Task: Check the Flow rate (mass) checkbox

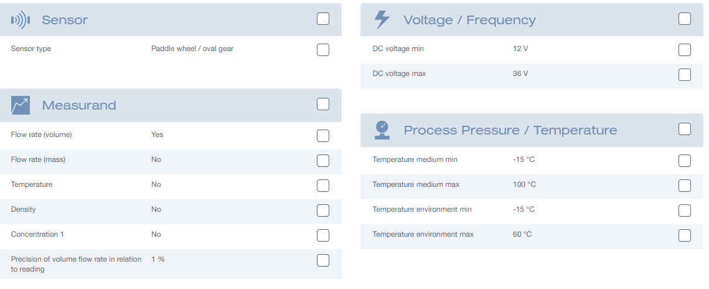Action: coord(323,161)
